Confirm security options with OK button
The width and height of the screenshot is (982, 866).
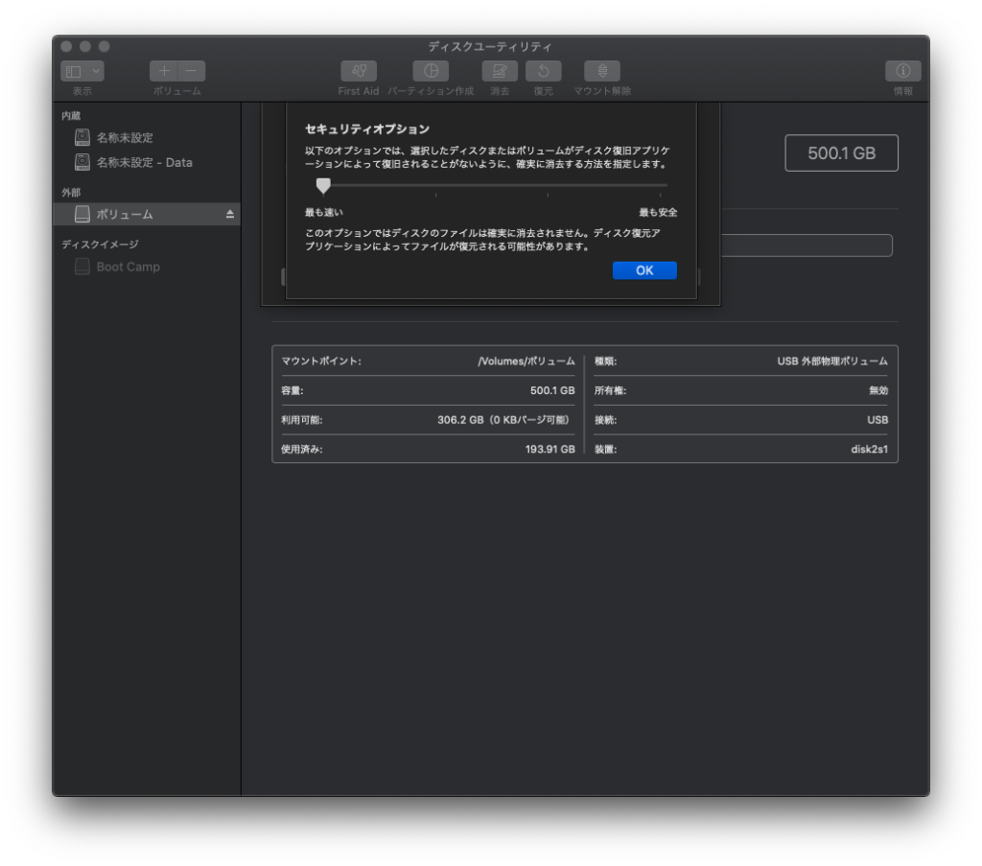coord(644,270)
